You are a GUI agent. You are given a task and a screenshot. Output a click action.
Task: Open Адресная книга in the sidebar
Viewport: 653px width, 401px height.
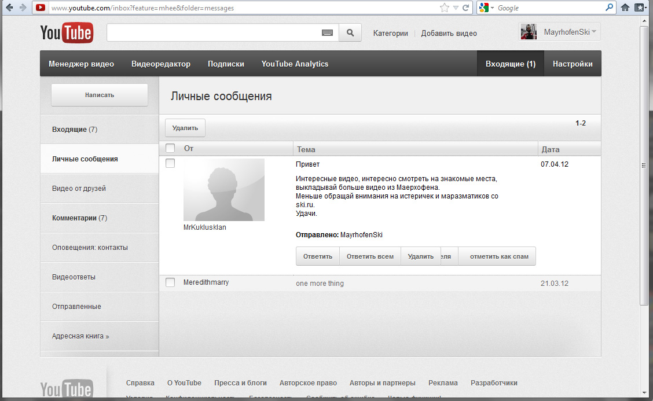pos(100,336)
